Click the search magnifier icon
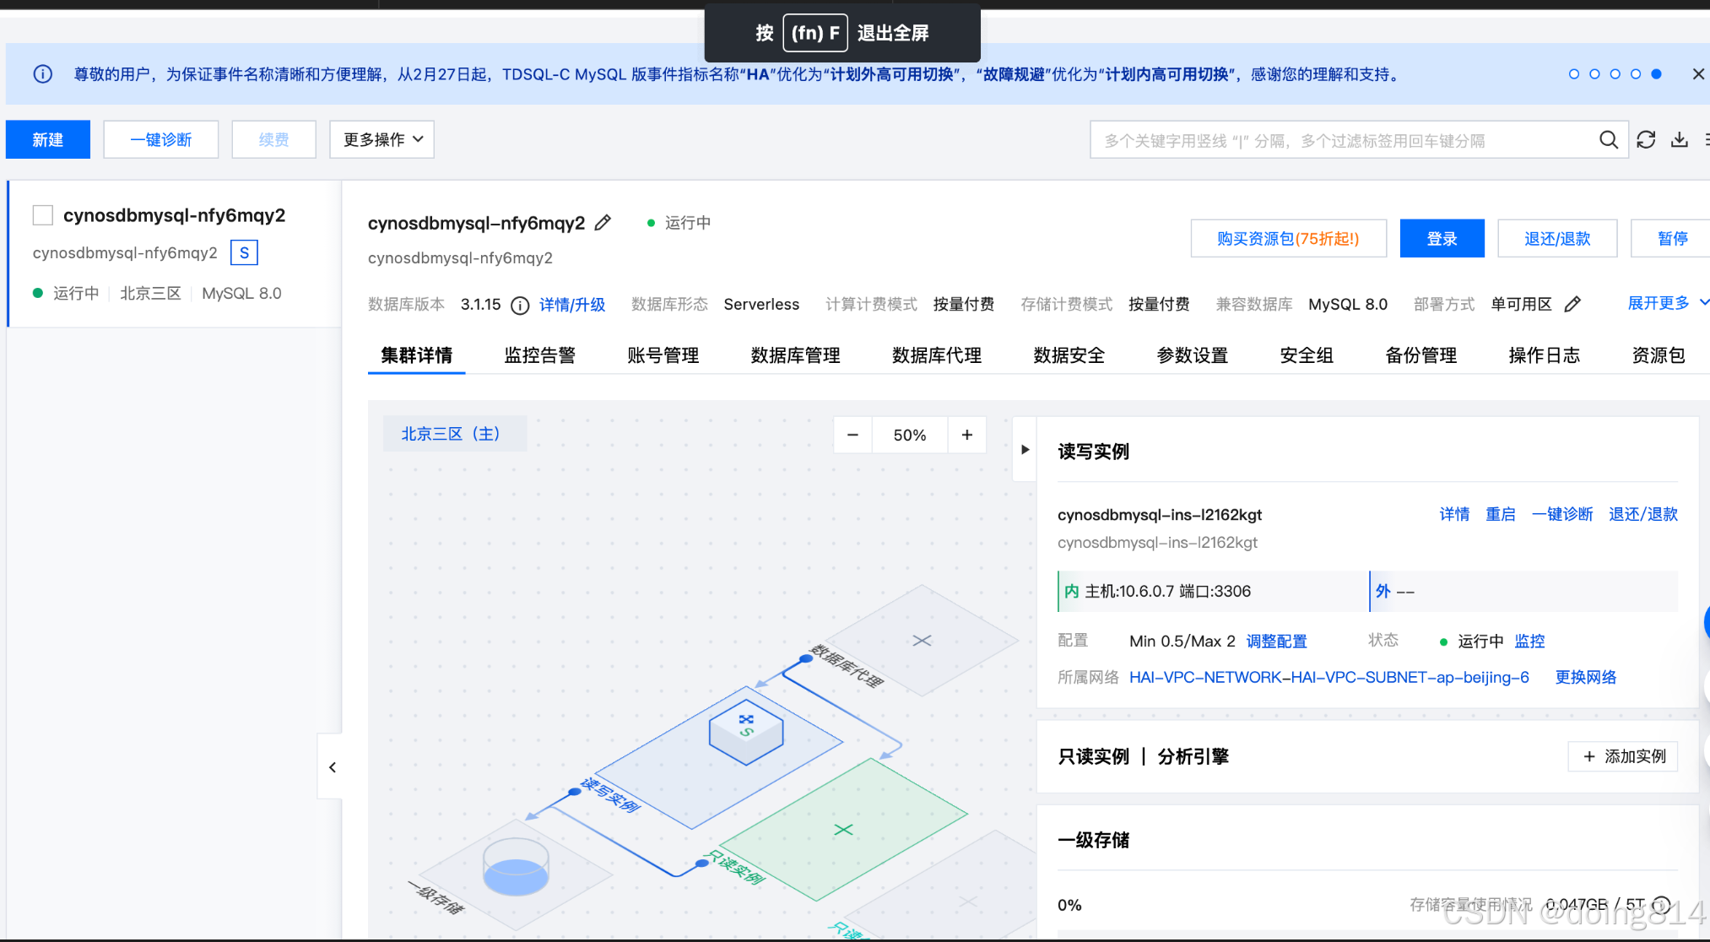This screenshot has width=1710, height=942. coord(1608,140)
